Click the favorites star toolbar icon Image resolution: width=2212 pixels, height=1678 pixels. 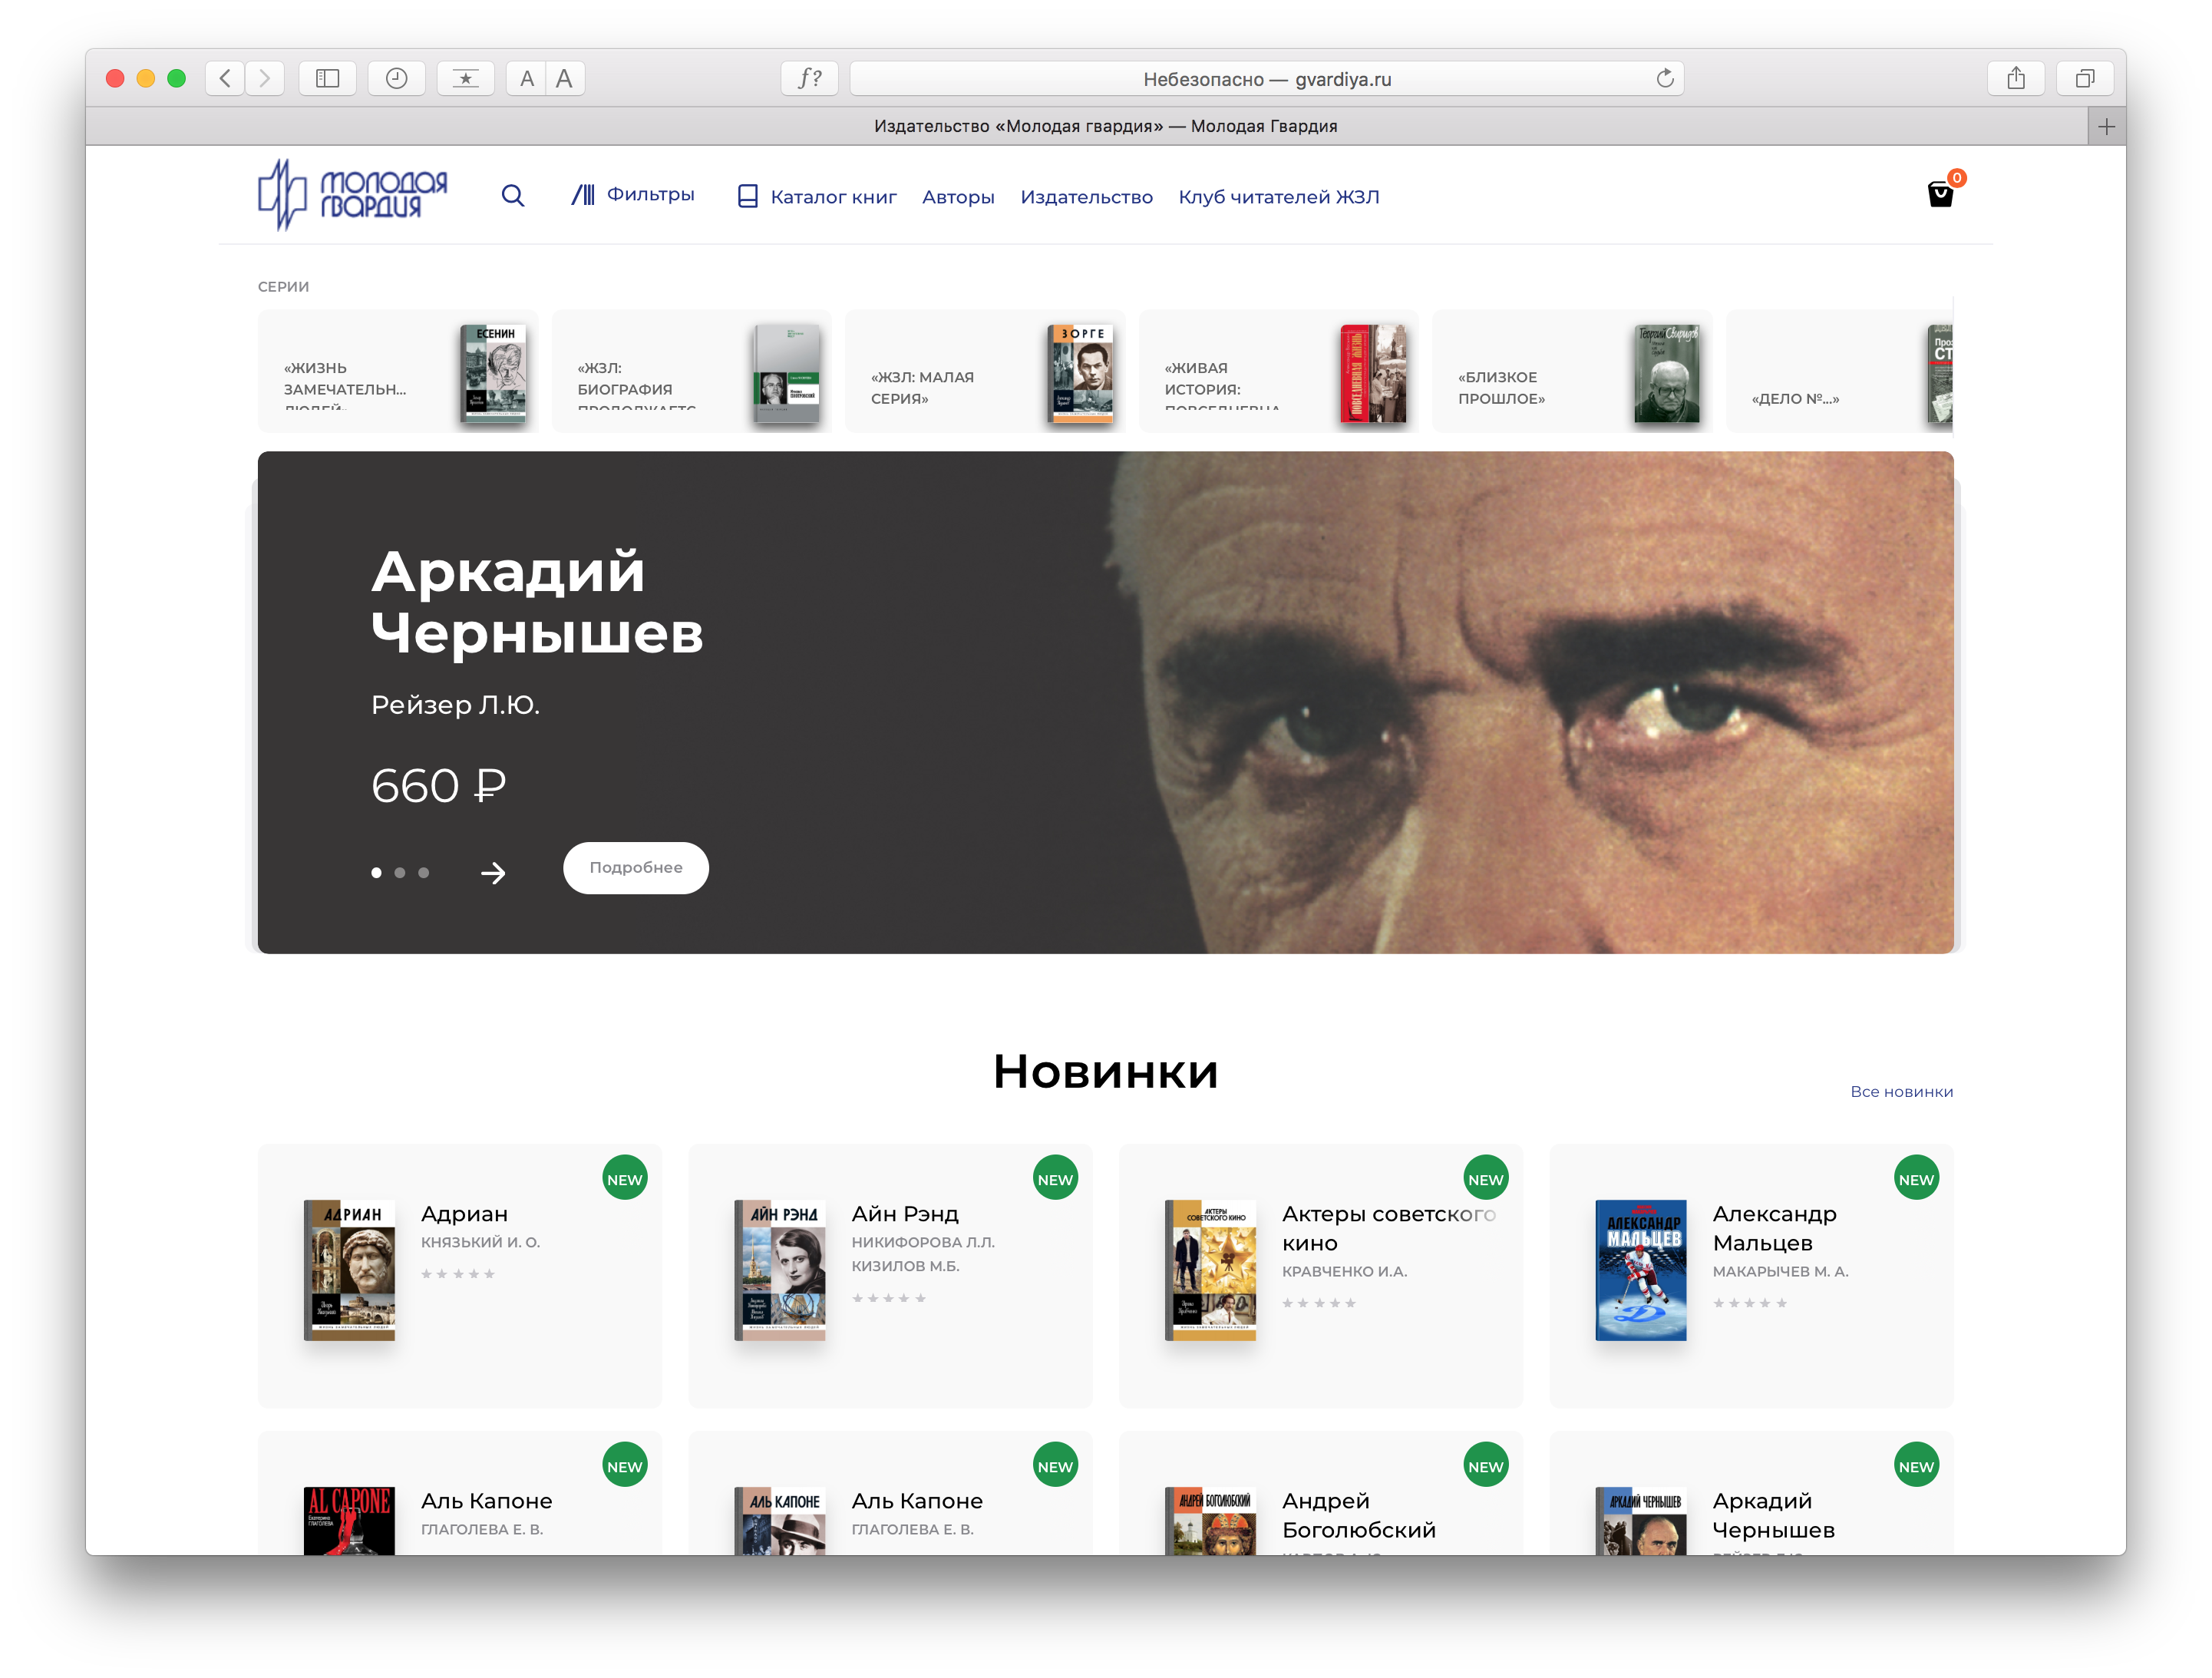(466, 78)
